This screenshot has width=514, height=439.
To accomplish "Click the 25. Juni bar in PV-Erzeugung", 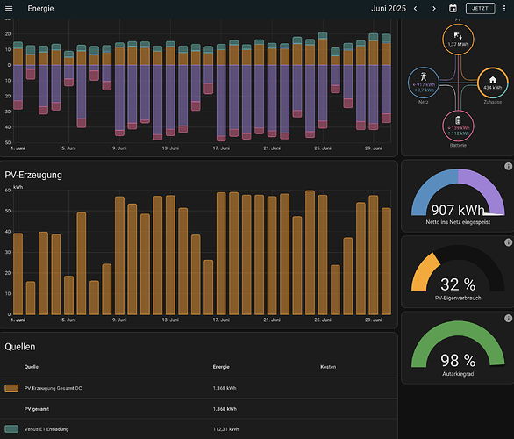I will click(323, 255).
